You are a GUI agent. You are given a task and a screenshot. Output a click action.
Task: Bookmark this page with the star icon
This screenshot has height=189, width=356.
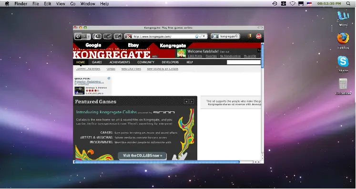[x=197, y=36]
